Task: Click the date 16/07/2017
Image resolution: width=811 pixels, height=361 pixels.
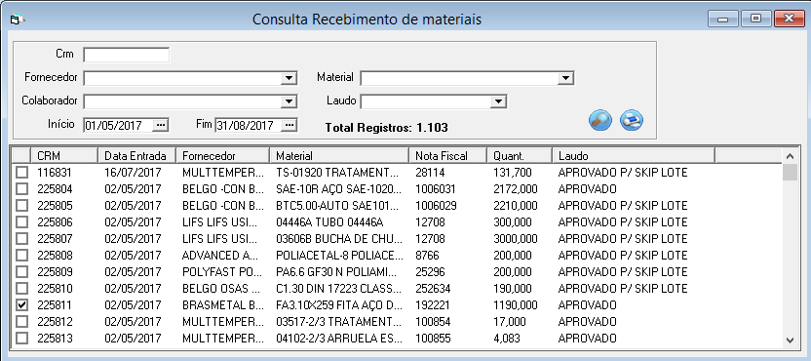Action: pyautogui.click(x=133, y=173)
